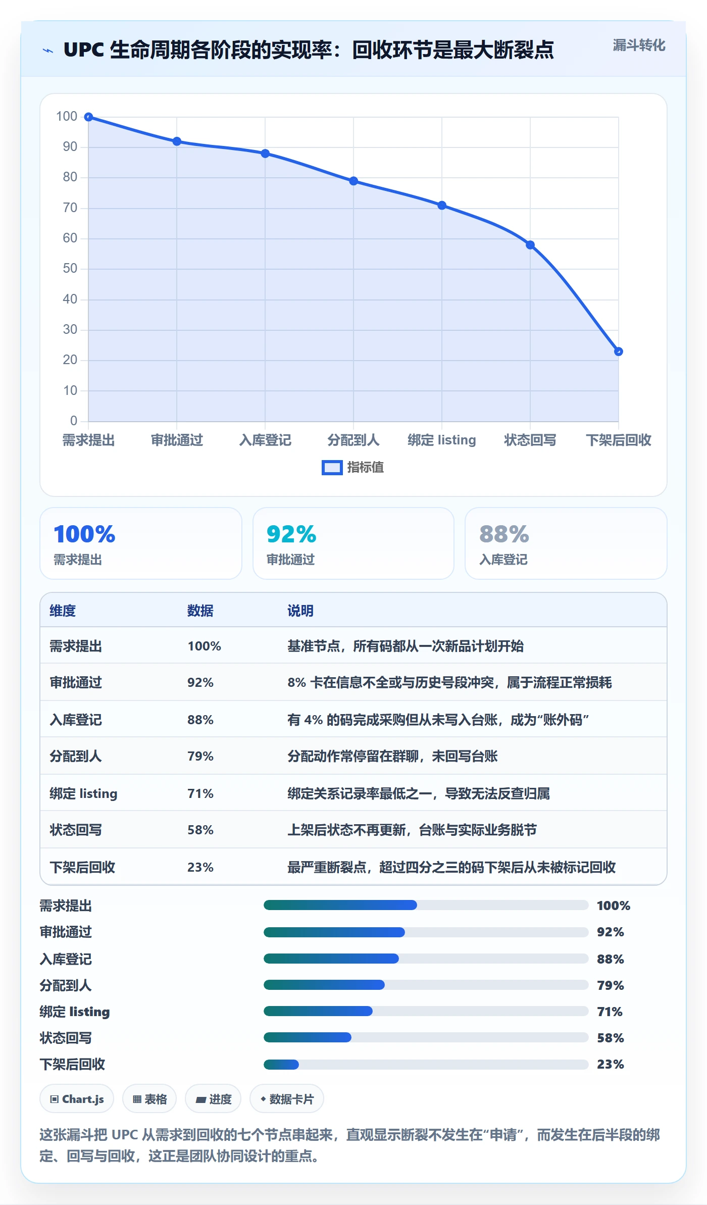Click the Chart.js tag chip
Image resolution: width=707 pixels, height=1205 pixels.
(77, 1098)
